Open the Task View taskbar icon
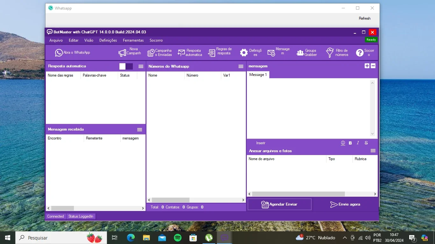 [x=115, y=238]
